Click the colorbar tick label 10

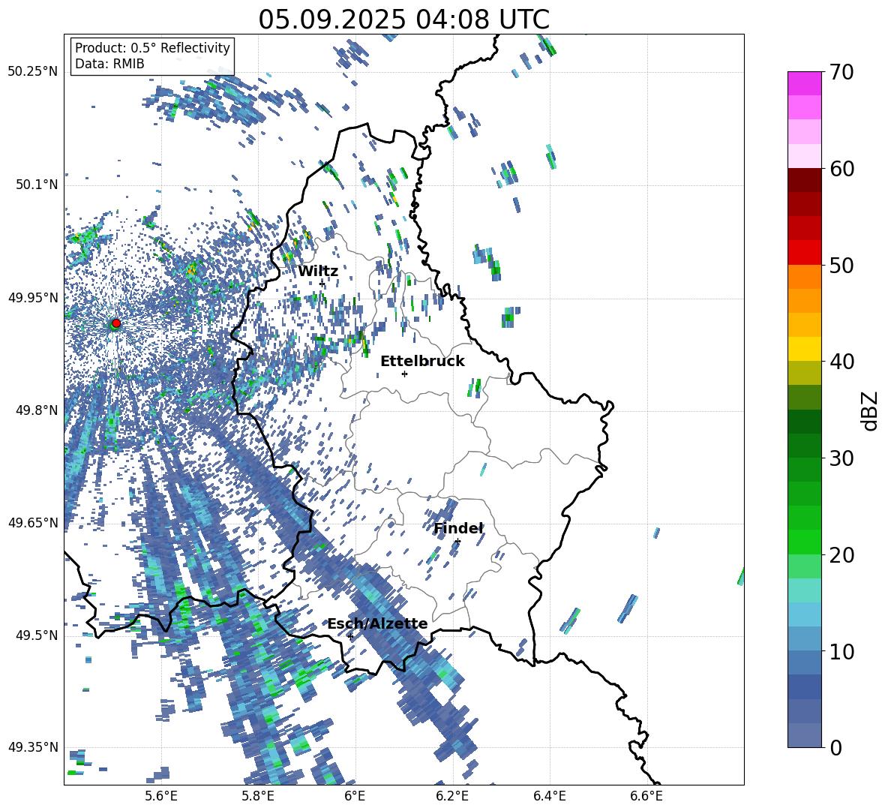pos(841,651)
